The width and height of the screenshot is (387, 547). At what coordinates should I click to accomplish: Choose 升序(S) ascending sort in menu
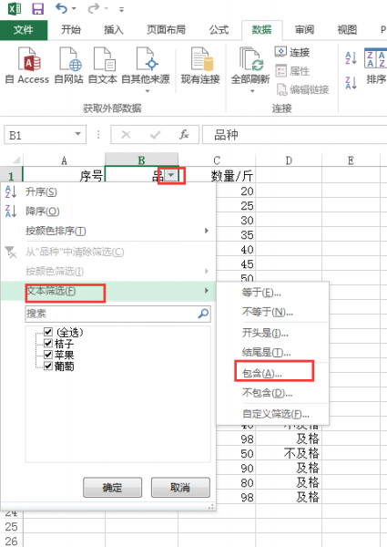click(x=108, y=191)
